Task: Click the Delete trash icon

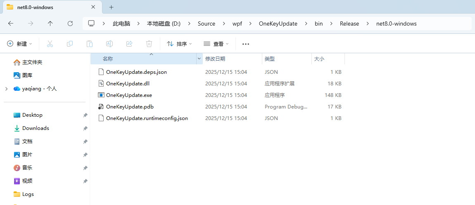Action: 149,44
